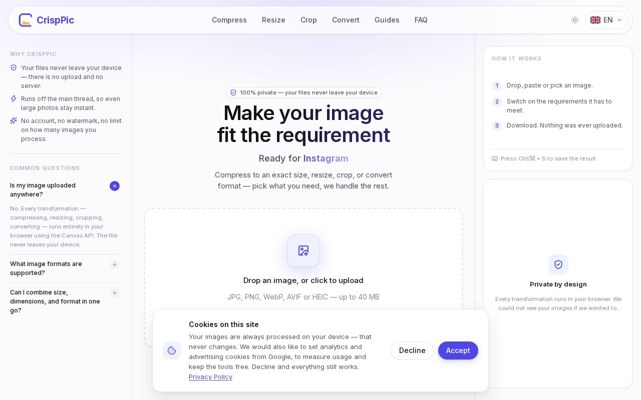
Task: Click 'Drop an image, or click to upload'
Action: [x=303, y=280]
